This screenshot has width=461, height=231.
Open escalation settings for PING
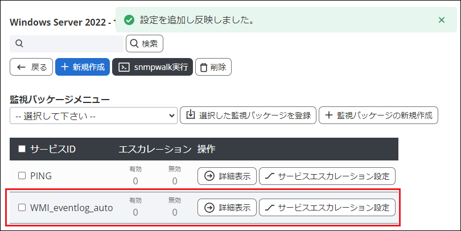327,176
